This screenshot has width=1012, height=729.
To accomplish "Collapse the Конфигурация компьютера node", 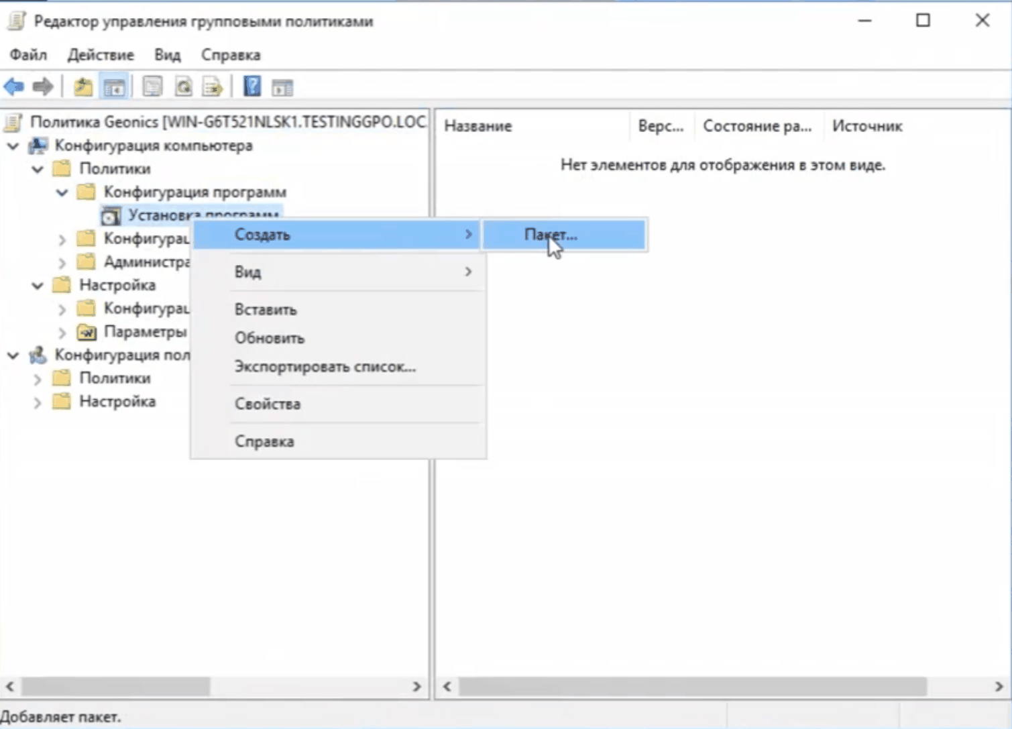I will [x=13, y=146].
